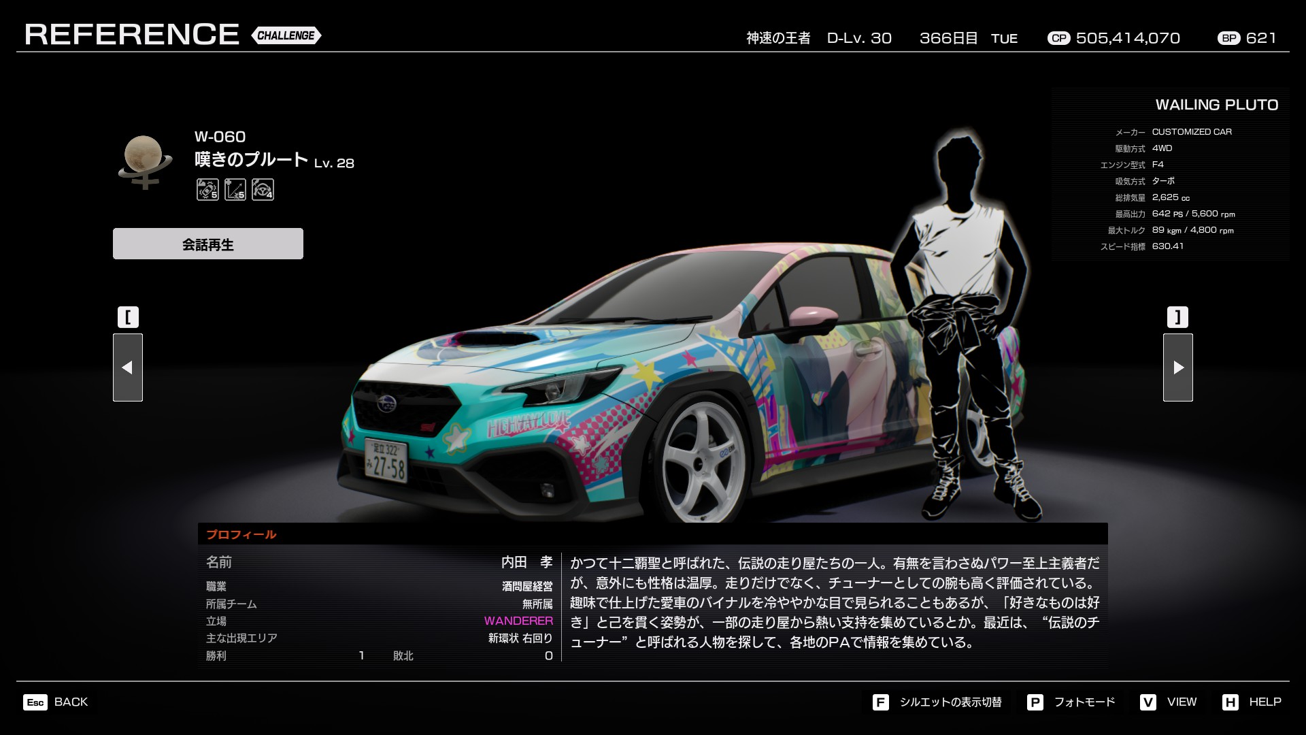Click the right bracket key hint

click(x=1177, y=317)
